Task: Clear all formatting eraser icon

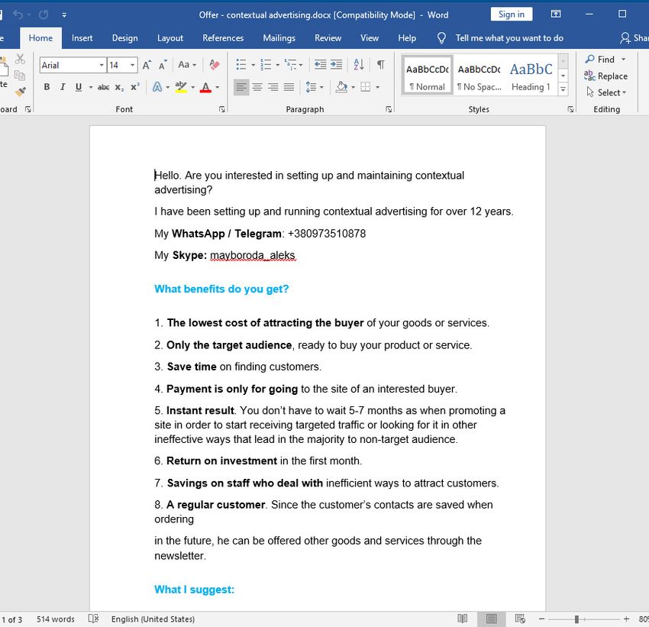Action: [215, 65]
